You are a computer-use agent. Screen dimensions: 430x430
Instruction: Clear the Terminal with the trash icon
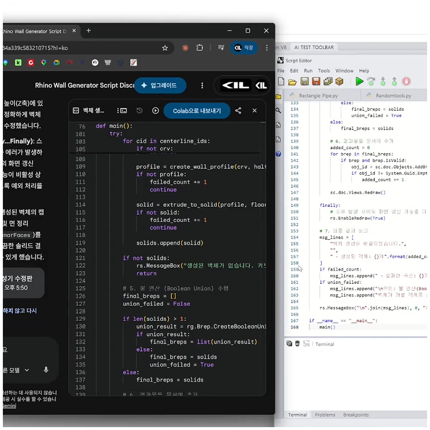(297, 344)
